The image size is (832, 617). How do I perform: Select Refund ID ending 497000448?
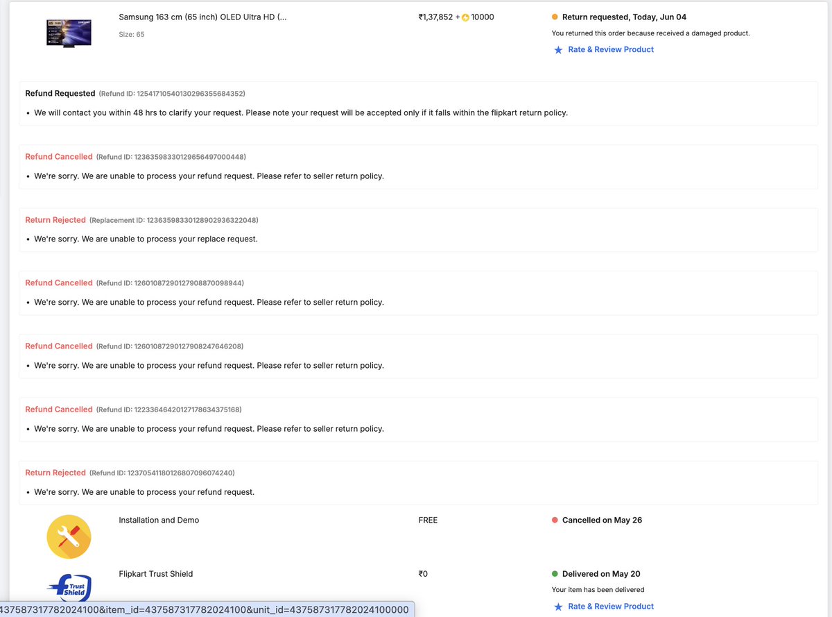point(171,157)
